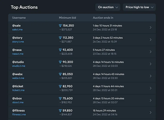Click the 'Auction ends in' column header
Image resolution: width=164 pixels, height=120 pixels.
pos(103,18)
